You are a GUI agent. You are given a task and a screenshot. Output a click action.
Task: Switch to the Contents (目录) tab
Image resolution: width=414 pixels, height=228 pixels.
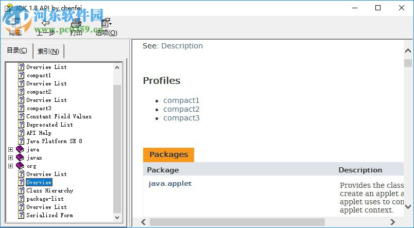(16, 50)
